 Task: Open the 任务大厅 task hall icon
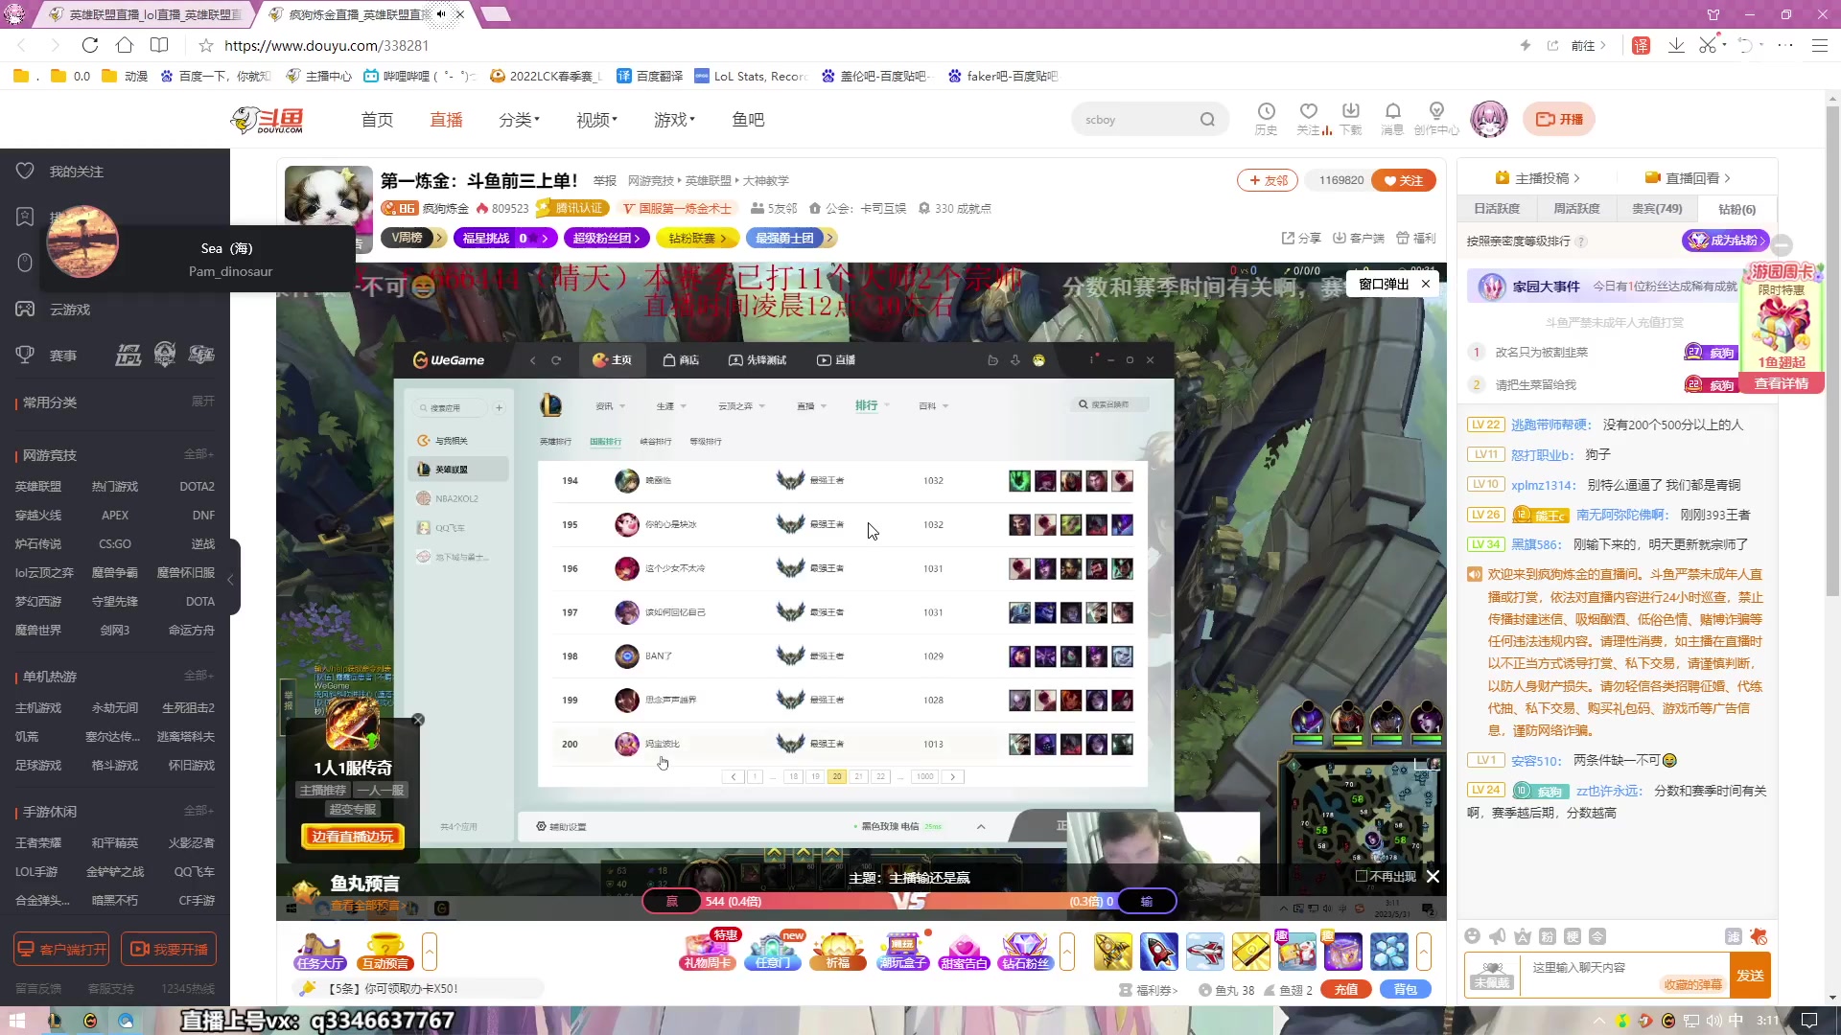coord(320,952)
